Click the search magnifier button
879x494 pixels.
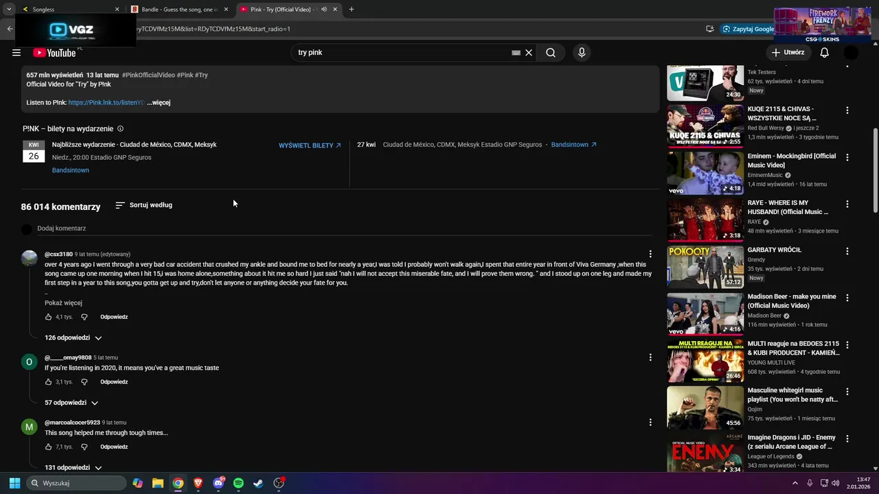click(551, 53)
